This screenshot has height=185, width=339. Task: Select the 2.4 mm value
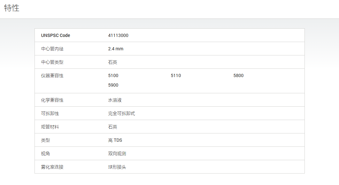coord(116,49)
